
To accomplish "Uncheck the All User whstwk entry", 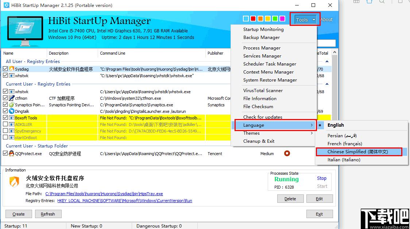I will point(5,75).
